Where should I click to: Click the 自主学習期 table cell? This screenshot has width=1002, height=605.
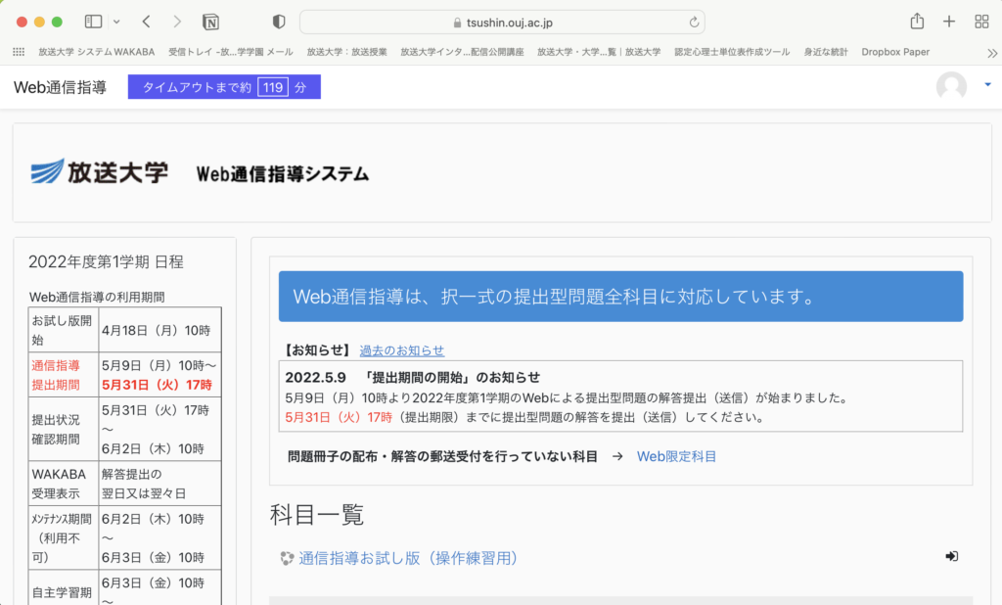(64, 587)
